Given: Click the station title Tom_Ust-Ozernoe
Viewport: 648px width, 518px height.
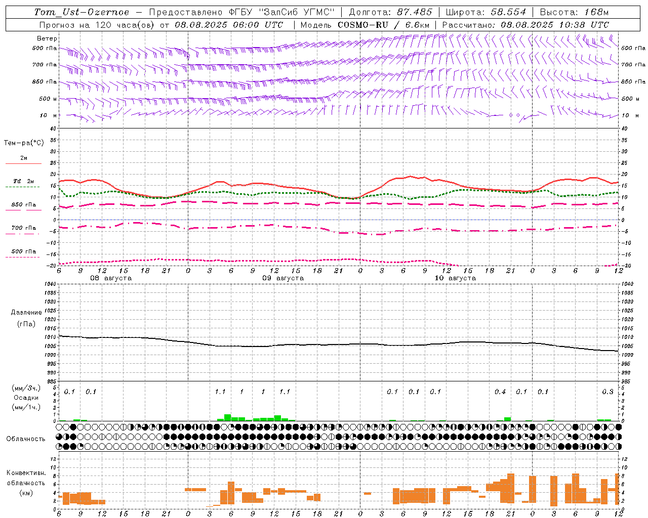Looking at the screenshot, I should (82, 12).
